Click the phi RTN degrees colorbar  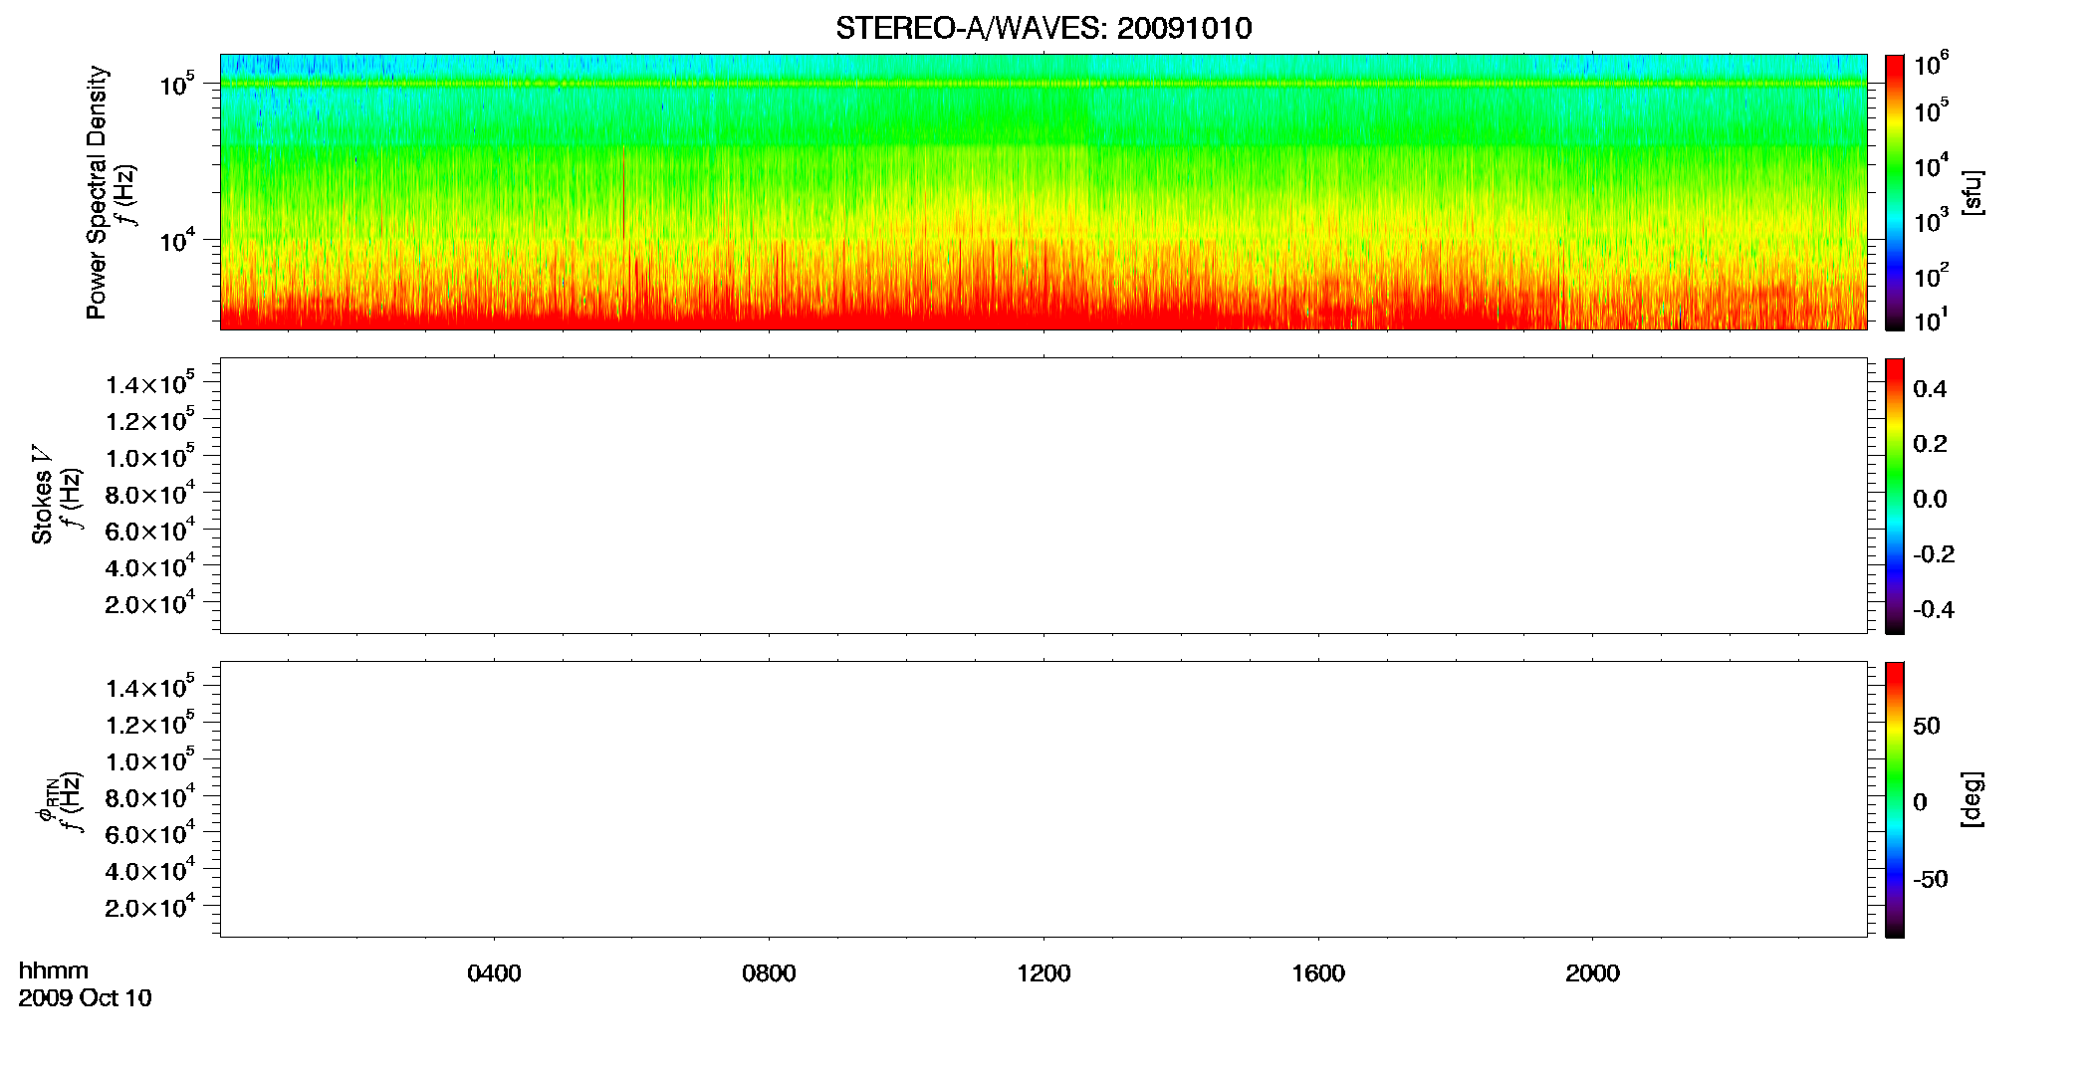pyautogui.click(x=1895, y=799)
